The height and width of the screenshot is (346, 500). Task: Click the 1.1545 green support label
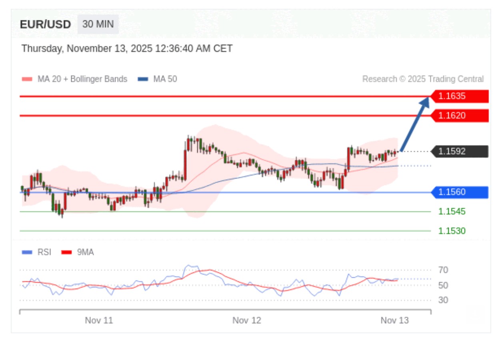452,211
